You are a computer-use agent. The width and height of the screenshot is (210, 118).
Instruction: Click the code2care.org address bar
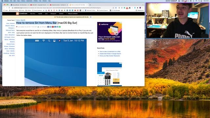[x=64, y=8]
